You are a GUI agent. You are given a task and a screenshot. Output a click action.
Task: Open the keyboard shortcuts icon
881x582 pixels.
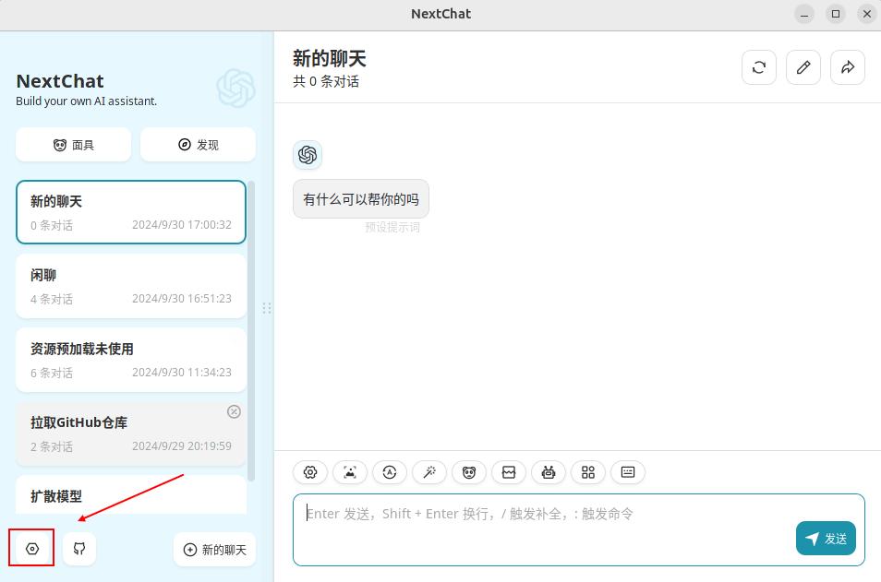click(628, 472)
